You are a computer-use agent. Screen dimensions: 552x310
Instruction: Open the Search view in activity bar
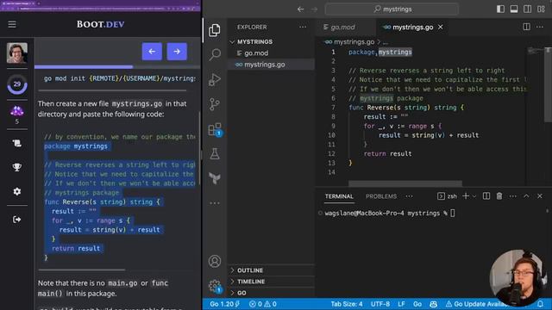[x=215, y=54]
